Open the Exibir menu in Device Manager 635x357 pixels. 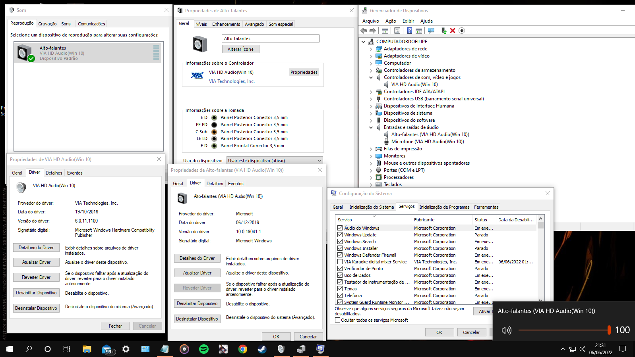pos(408,21)
